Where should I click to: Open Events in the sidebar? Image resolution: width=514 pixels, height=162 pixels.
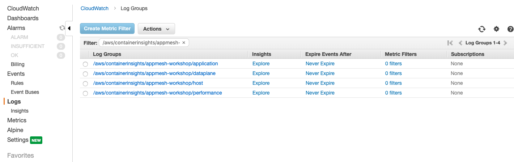pyautogui.click(x=16, y=74)
